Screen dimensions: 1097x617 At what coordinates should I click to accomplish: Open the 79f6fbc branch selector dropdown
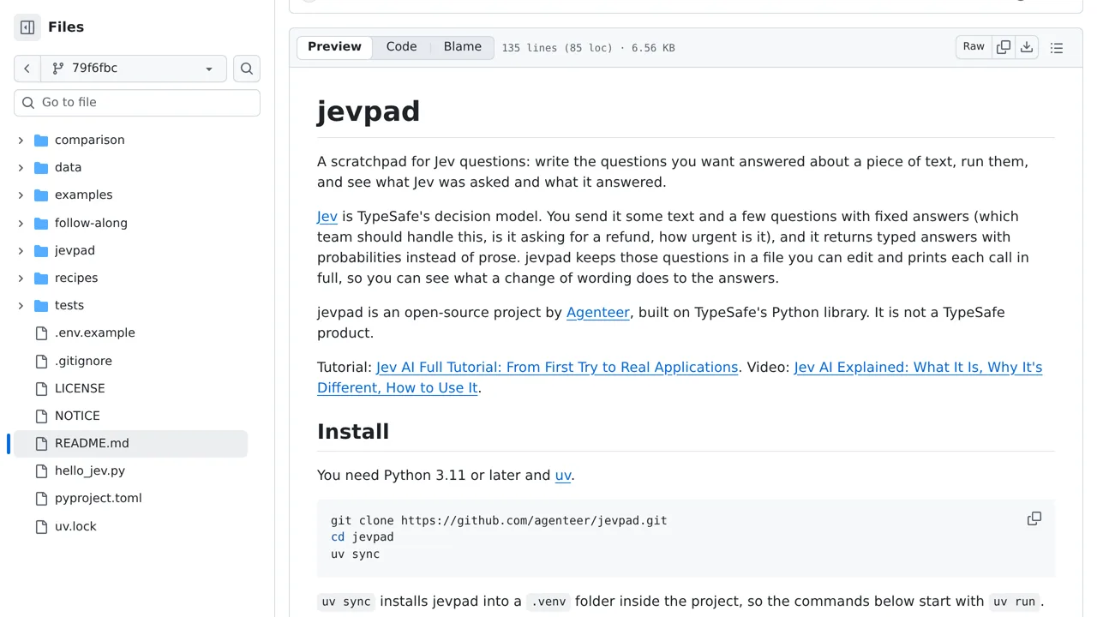click(134, 69)
